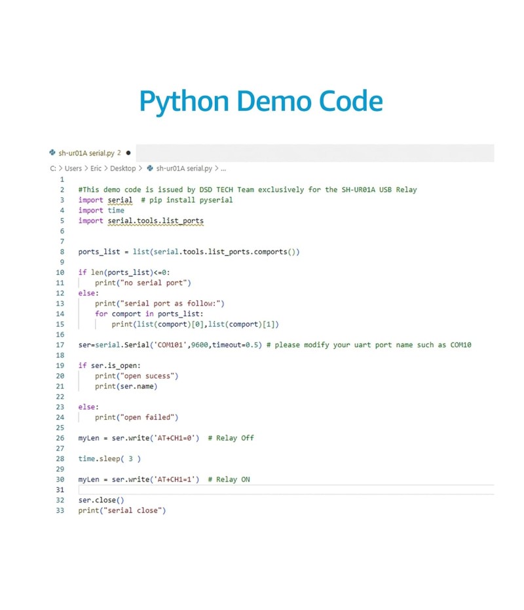Click the Python icon in the breadcrumb path

[150, 169]
